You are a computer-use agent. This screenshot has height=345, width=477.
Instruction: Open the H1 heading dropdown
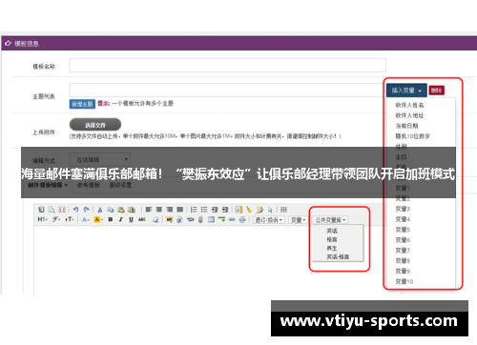pyautogui.click(x=43, y=219)
